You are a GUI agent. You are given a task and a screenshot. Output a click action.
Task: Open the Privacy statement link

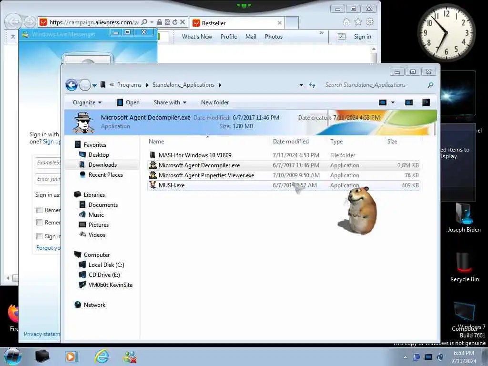42,334
